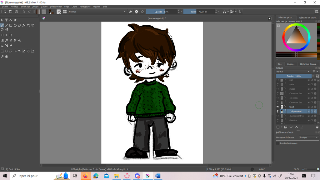Image resolution: width=320 pixels, height=180 pixels.
Task: Toggle eraser mode in top toolbar
Action: pos(131,12)
